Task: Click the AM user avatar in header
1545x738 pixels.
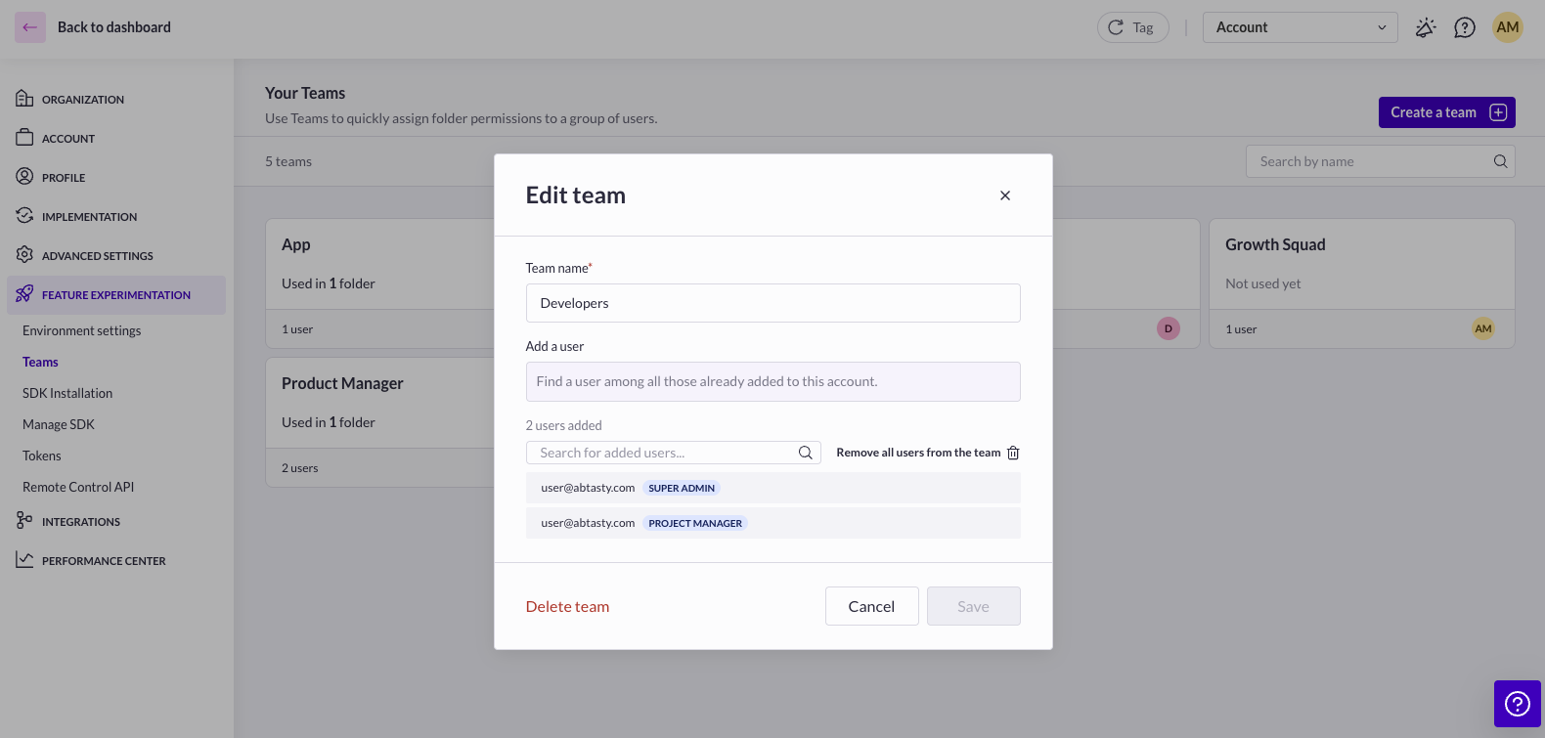Action: point(1507,27)
